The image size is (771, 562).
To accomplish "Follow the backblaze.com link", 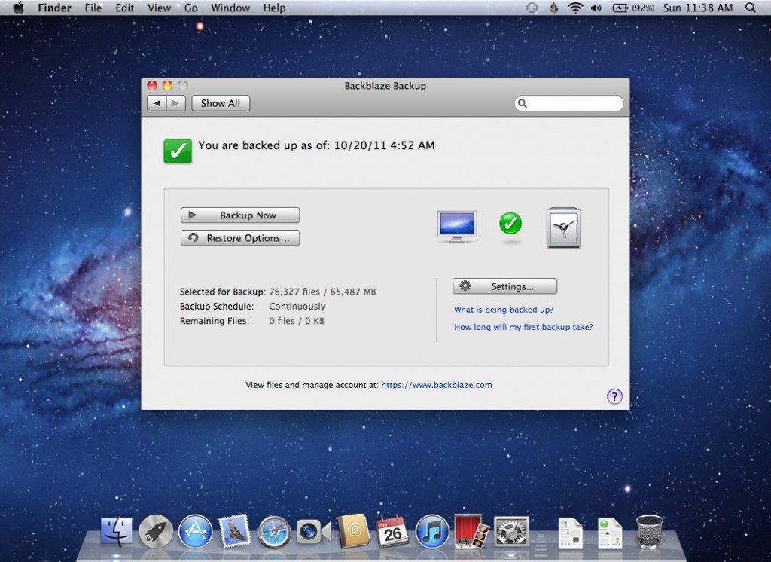I will click(x=437, y=385).
